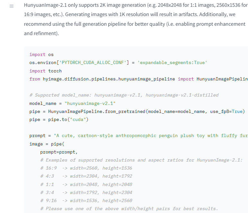This screenshot has width=248, height=213.
Task: Click the 16:9 width=2560 height=1536 comment
Action: pos(86,168)
